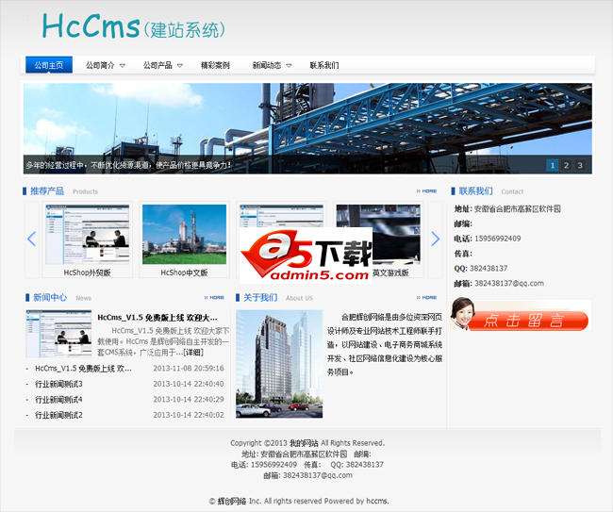Go to the 精彩案例 page
This screenshot has width=613, height=512.
(x=215, y=65)
